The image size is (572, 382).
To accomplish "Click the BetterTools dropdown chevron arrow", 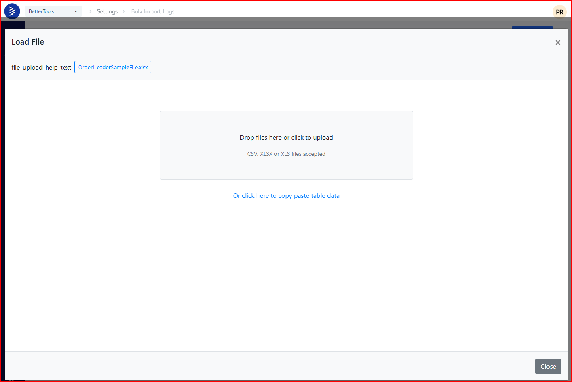I will [x=76, y=11].
